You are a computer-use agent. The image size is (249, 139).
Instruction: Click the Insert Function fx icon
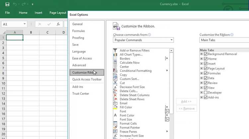pos(58,24)
